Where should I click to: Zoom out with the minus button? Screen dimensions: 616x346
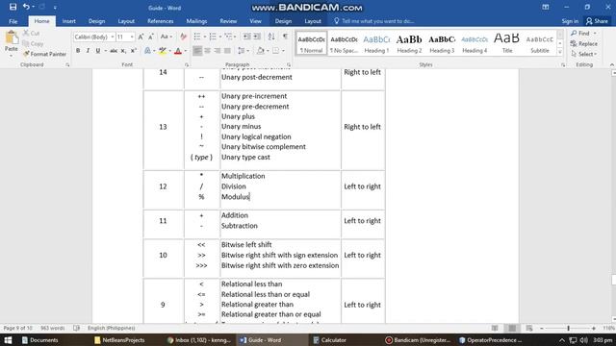[x=541, y=328]
